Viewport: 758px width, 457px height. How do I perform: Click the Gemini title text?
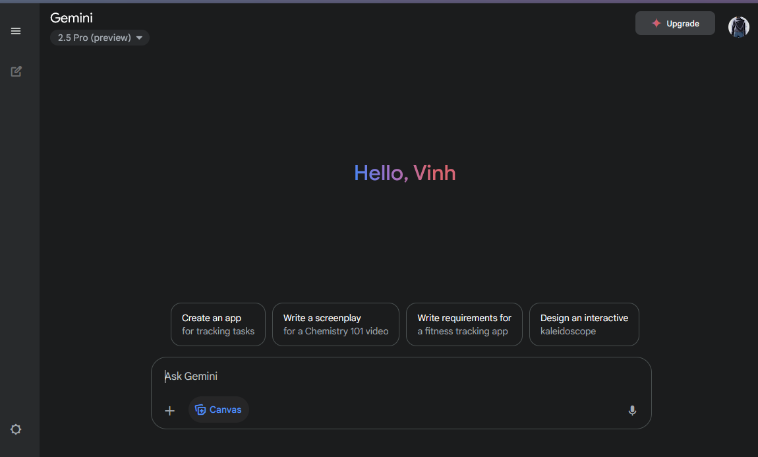click(x=72, y=18)
